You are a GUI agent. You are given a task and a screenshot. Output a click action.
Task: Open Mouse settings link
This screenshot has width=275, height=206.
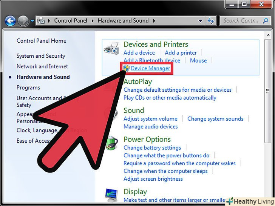coord(198,61)
